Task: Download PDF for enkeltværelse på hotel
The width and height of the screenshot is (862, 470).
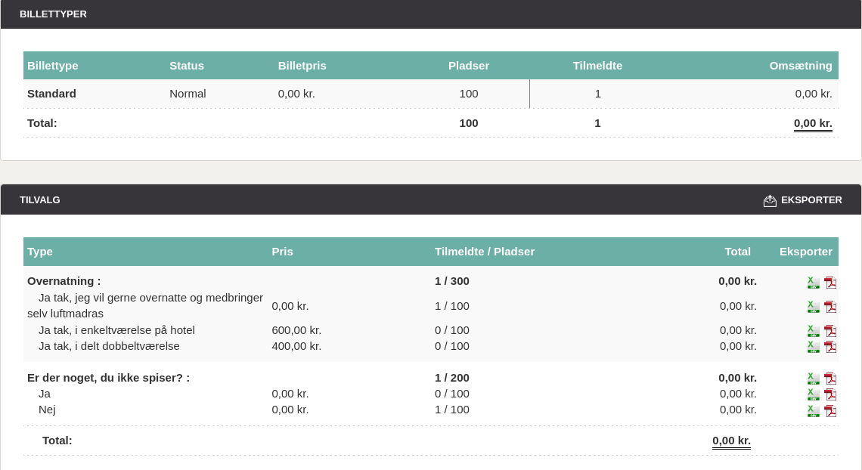Action: [830, 331]
